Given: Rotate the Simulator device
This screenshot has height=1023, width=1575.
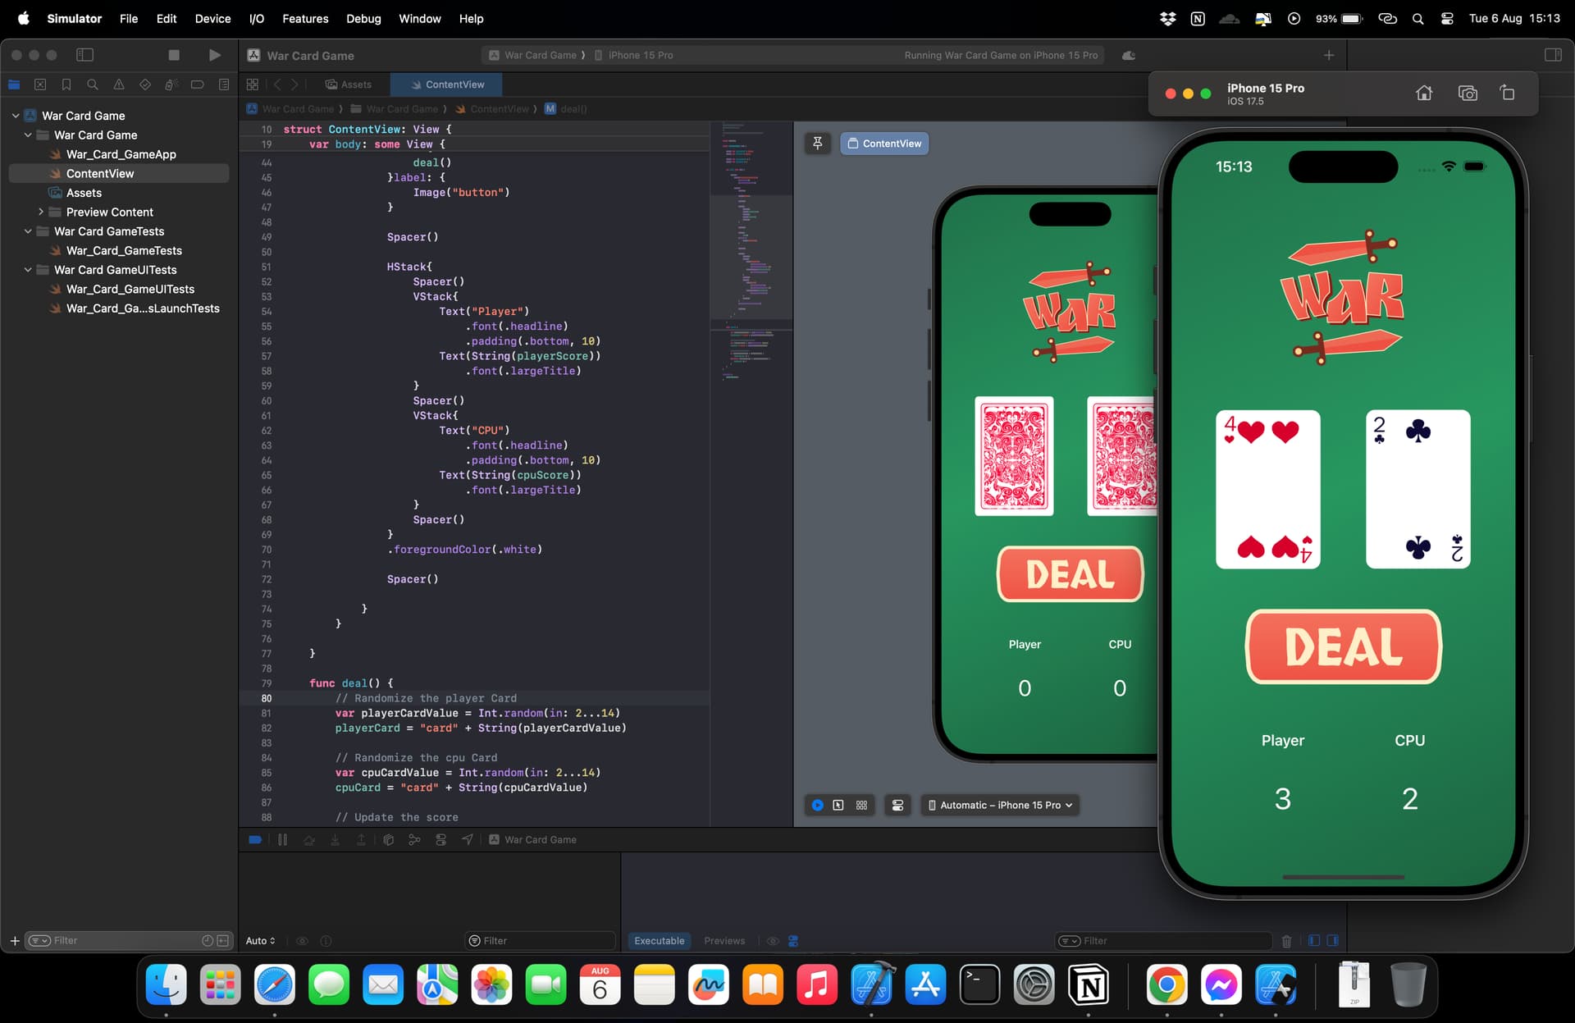Looking at the screenshot, I should pos(1508,94).
